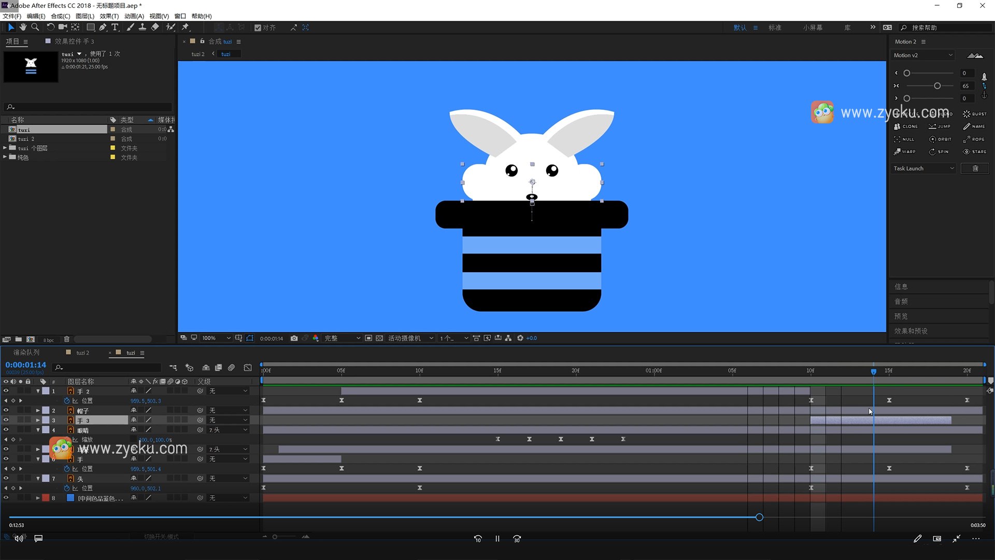Select the Type tool

click(115, 27)
